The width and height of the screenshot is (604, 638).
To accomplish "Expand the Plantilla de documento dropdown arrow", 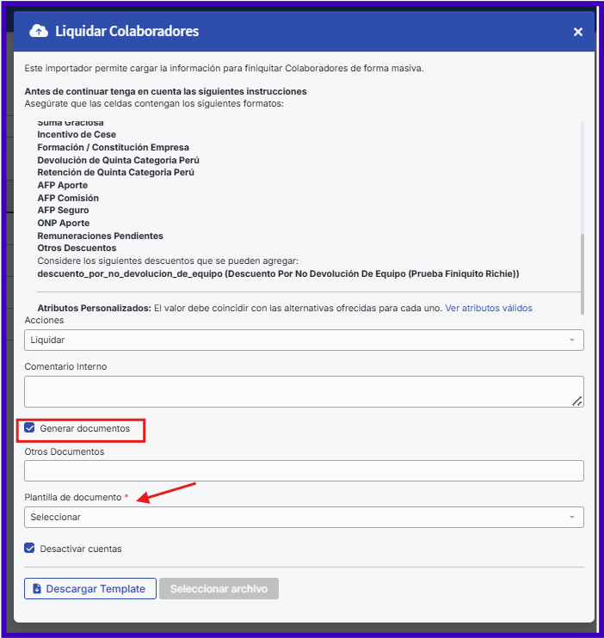I will click(571, 518).
